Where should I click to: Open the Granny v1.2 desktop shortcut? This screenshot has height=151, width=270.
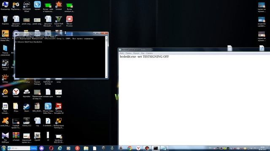(x=27, y=122)
